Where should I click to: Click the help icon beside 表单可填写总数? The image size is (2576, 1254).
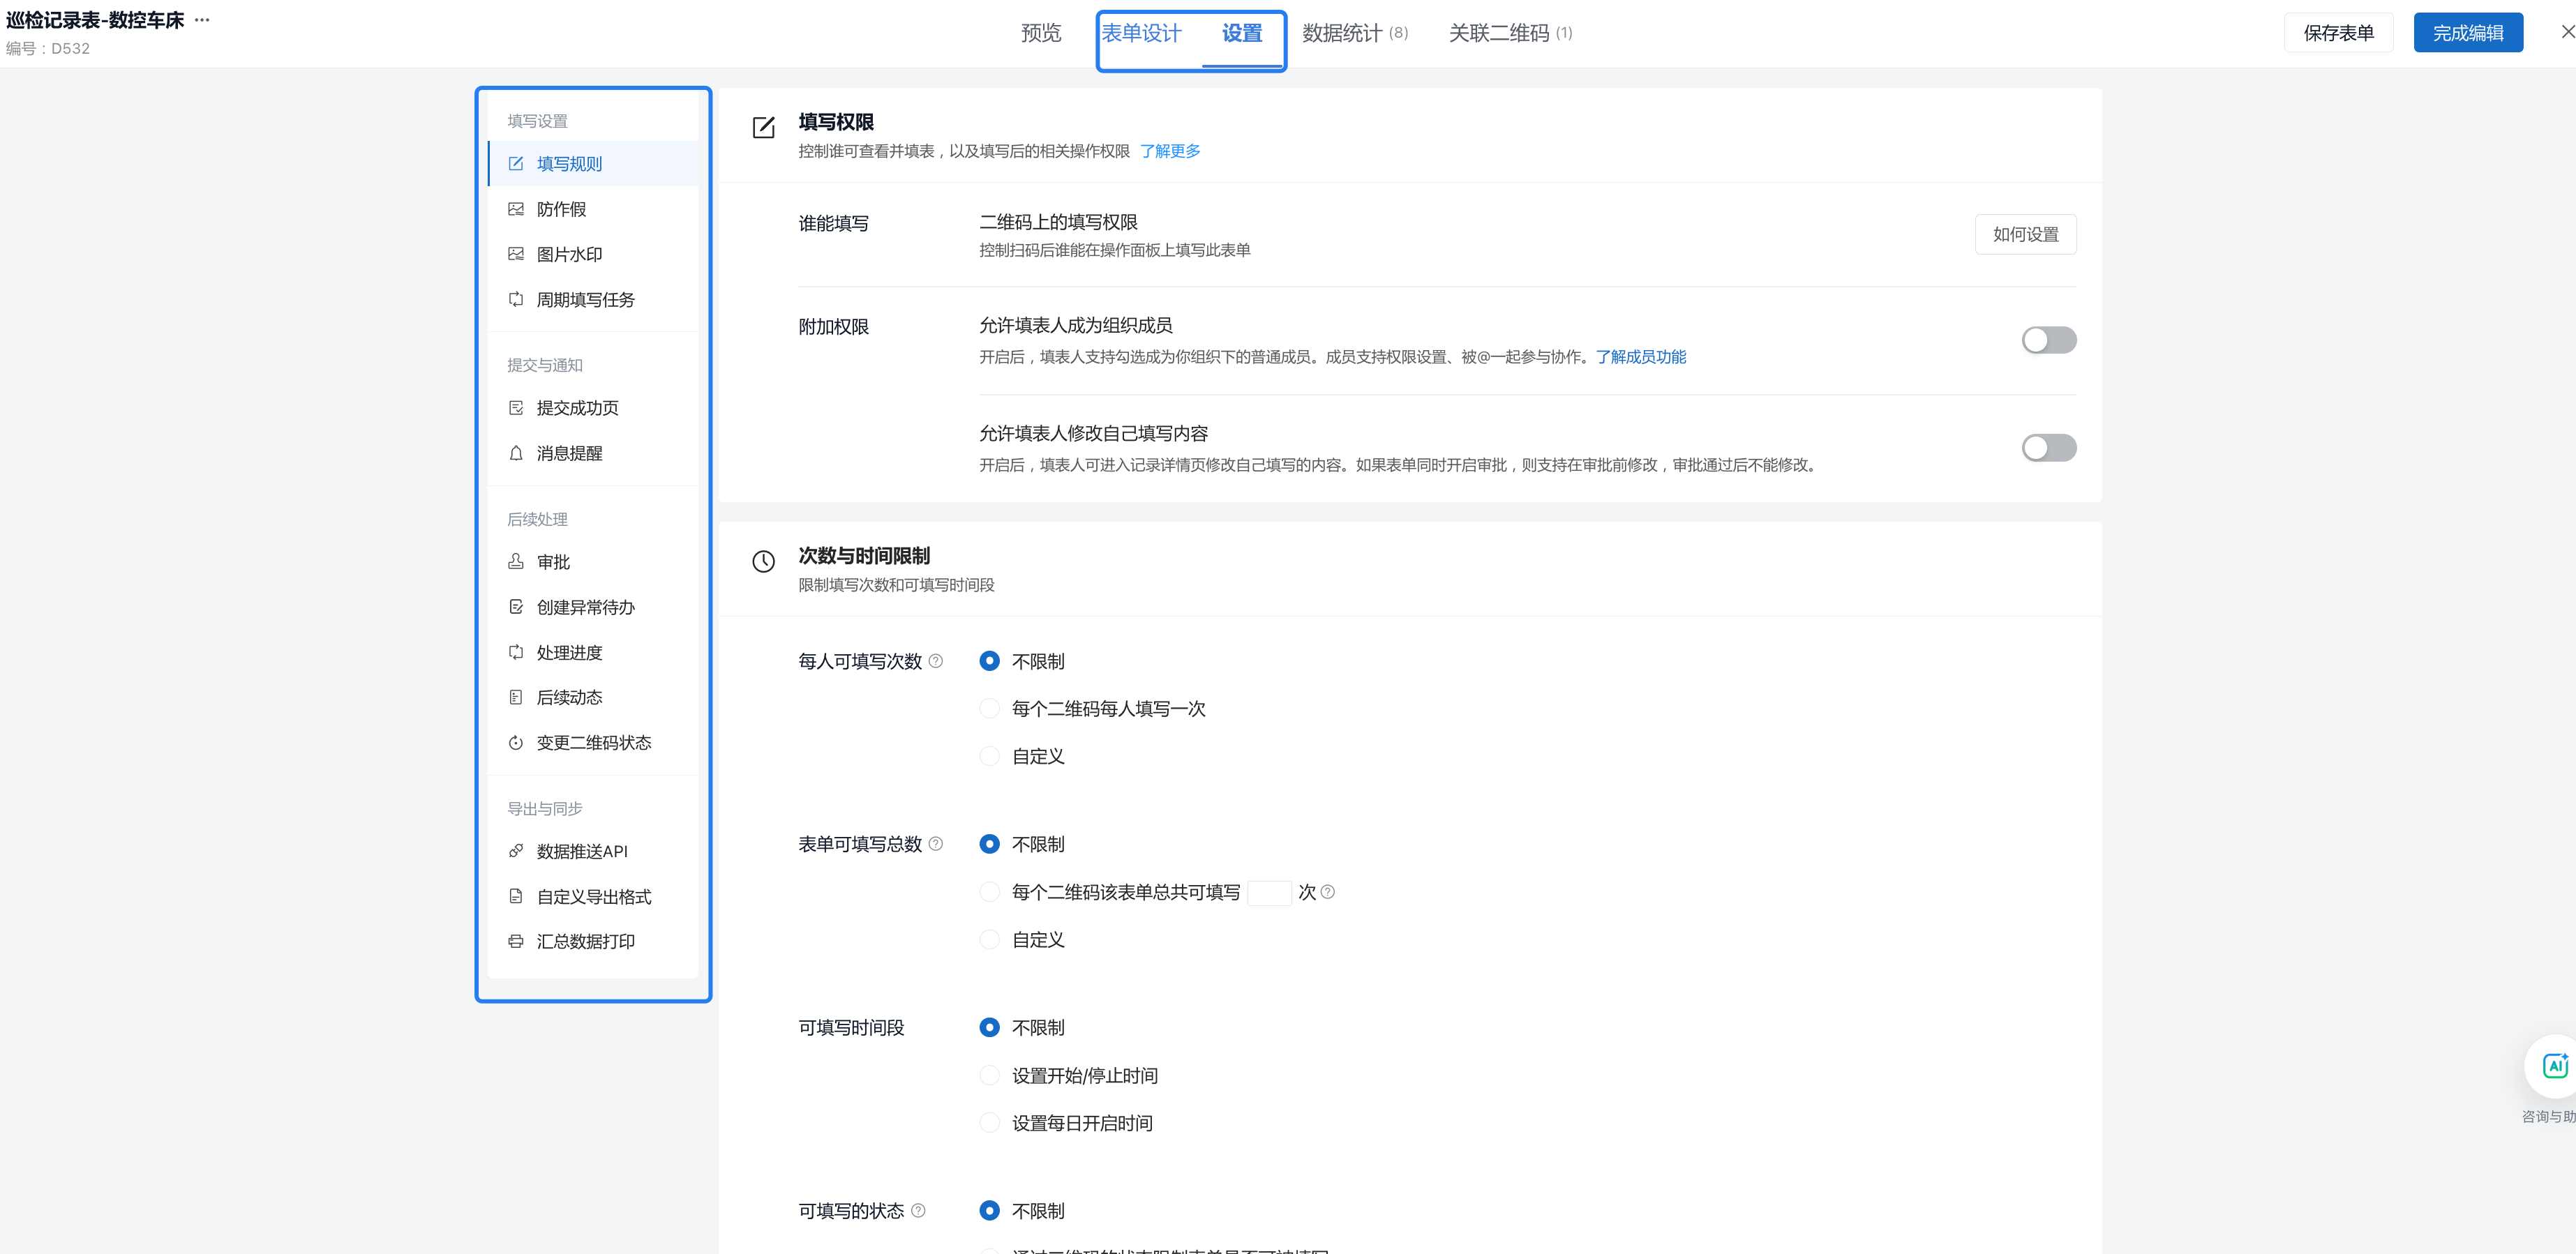coord(936,843)
